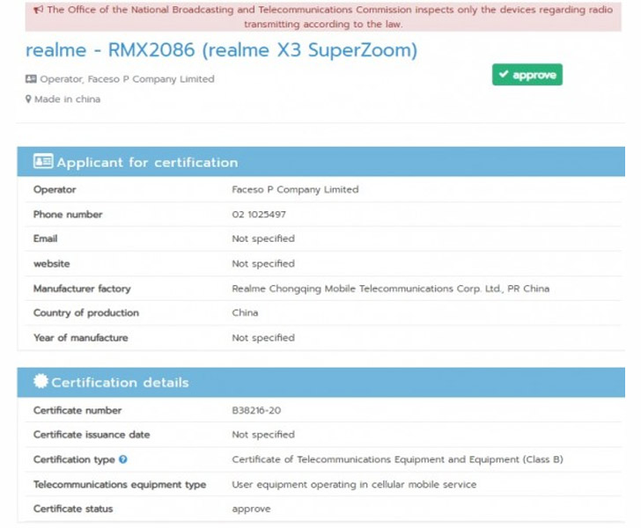Select 'Operator, Faceso P Company Limited' subtitle

coord(127,79)
